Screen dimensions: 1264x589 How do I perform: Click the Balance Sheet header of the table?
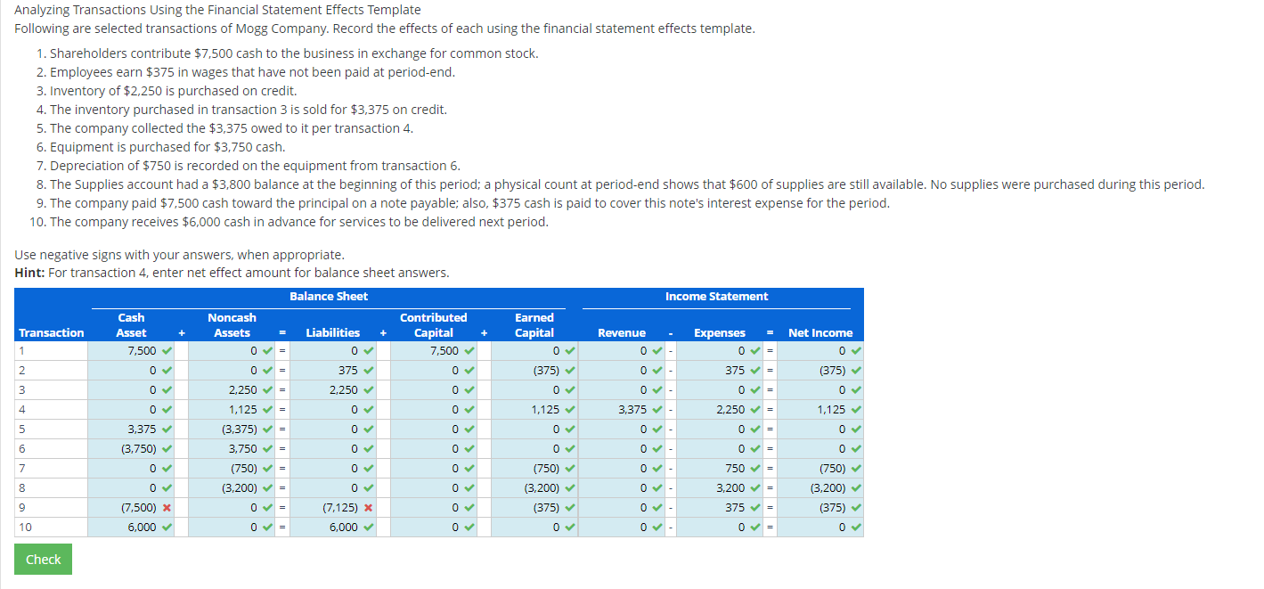tap(328, 296)
